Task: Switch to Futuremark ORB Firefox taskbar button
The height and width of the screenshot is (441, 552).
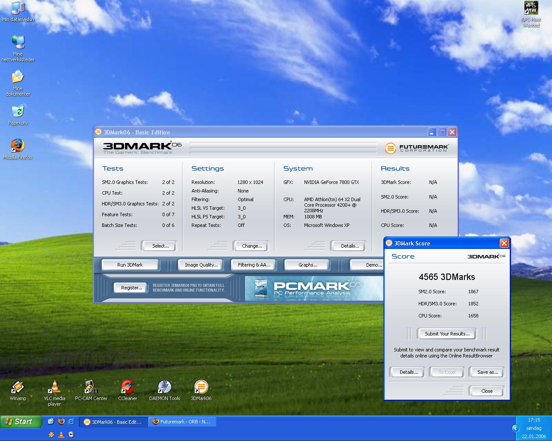Action: 182,422
